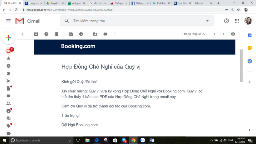Apply a label to this email

(106, 34)
